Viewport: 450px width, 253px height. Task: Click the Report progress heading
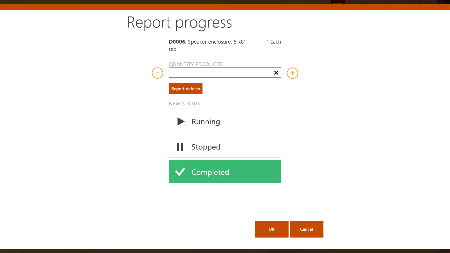[x=180, y=22]
